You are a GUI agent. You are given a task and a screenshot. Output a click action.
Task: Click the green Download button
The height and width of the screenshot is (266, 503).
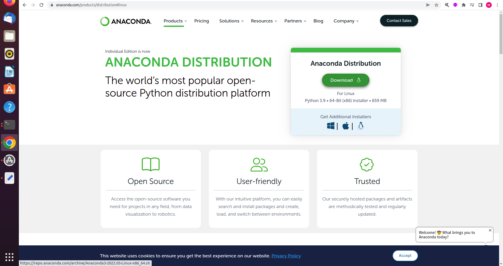pos(346,80)
